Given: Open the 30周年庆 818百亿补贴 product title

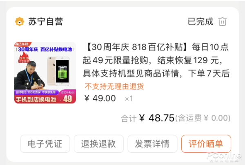Looking at the screenshot, I should tap(156, 60).
